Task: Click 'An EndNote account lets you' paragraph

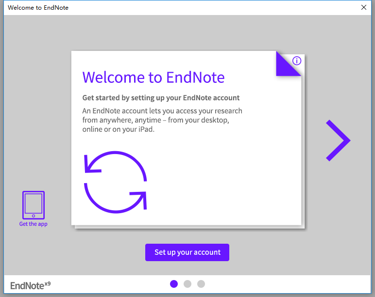Action: pos(162,120)
